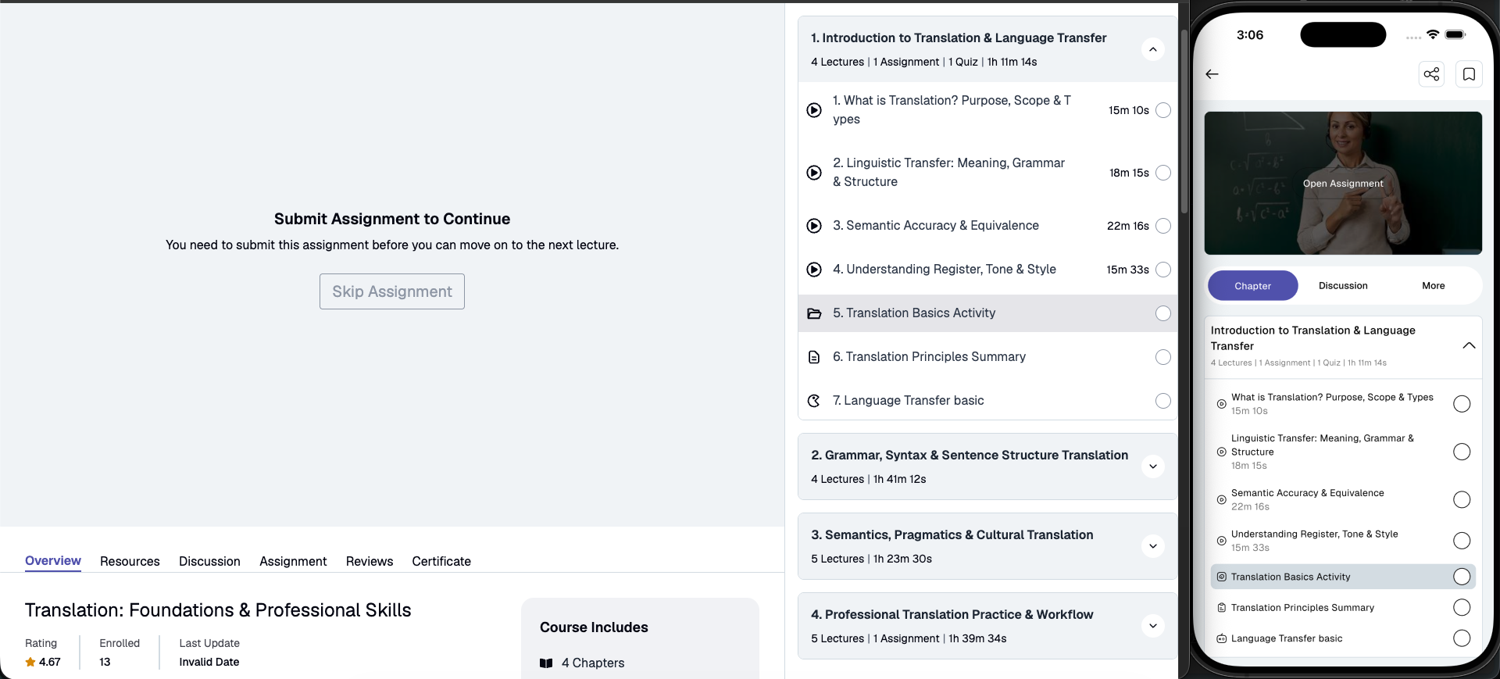This screenshot has height=679, width=1500.
Task: Click folder icon of Translation Basics Activity
Action: click(x=814, y=313)
